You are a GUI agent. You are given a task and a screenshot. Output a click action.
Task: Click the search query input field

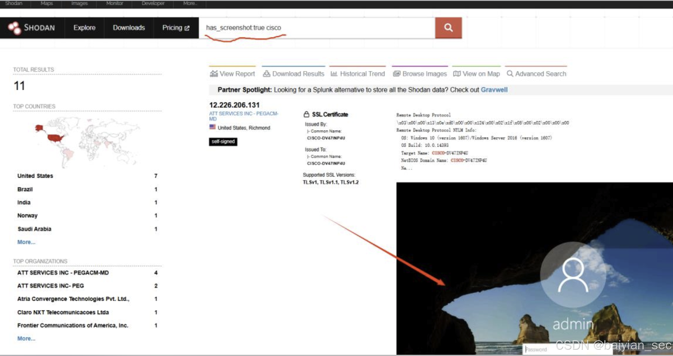317,28
